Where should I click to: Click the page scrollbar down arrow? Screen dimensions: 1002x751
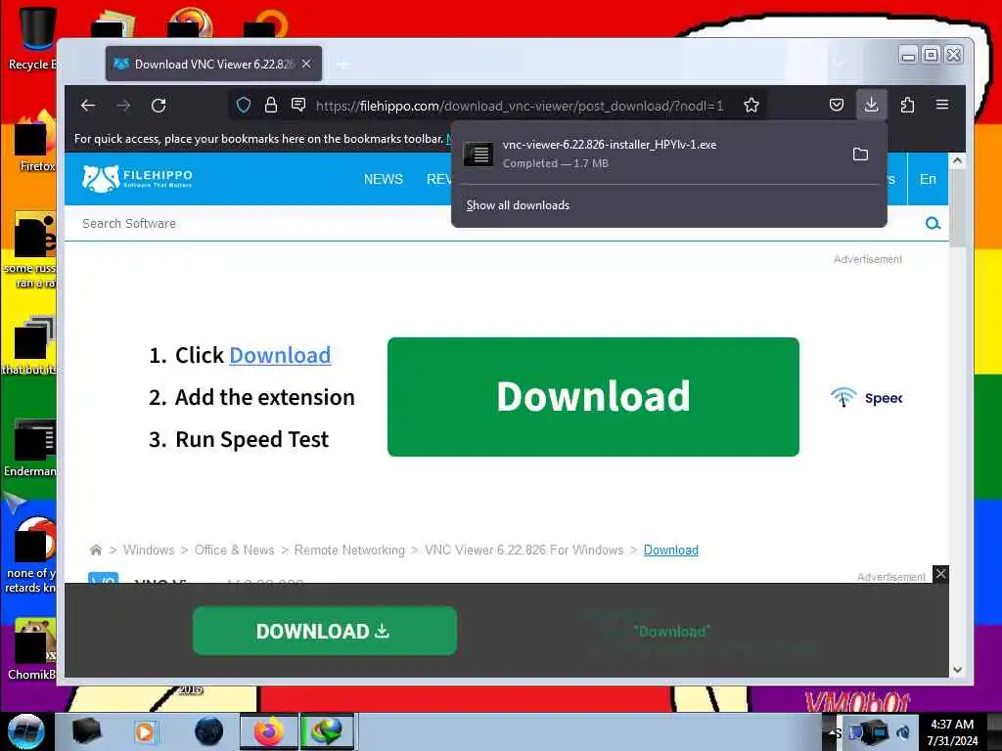coord(957,670)
